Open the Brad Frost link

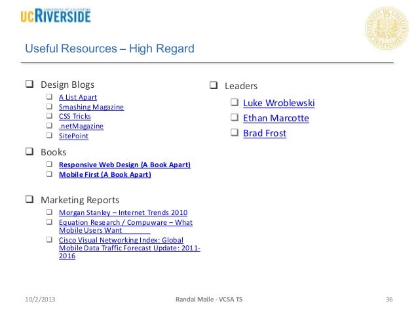265,133
